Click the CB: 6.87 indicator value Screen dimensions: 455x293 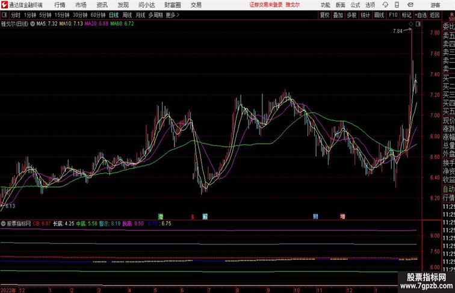tap(42, 224)
